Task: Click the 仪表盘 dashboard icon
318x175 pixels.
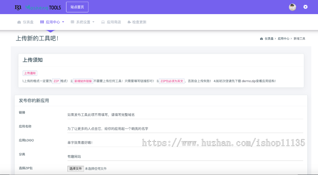Action: pyautogui.click(x=19, y=22)
